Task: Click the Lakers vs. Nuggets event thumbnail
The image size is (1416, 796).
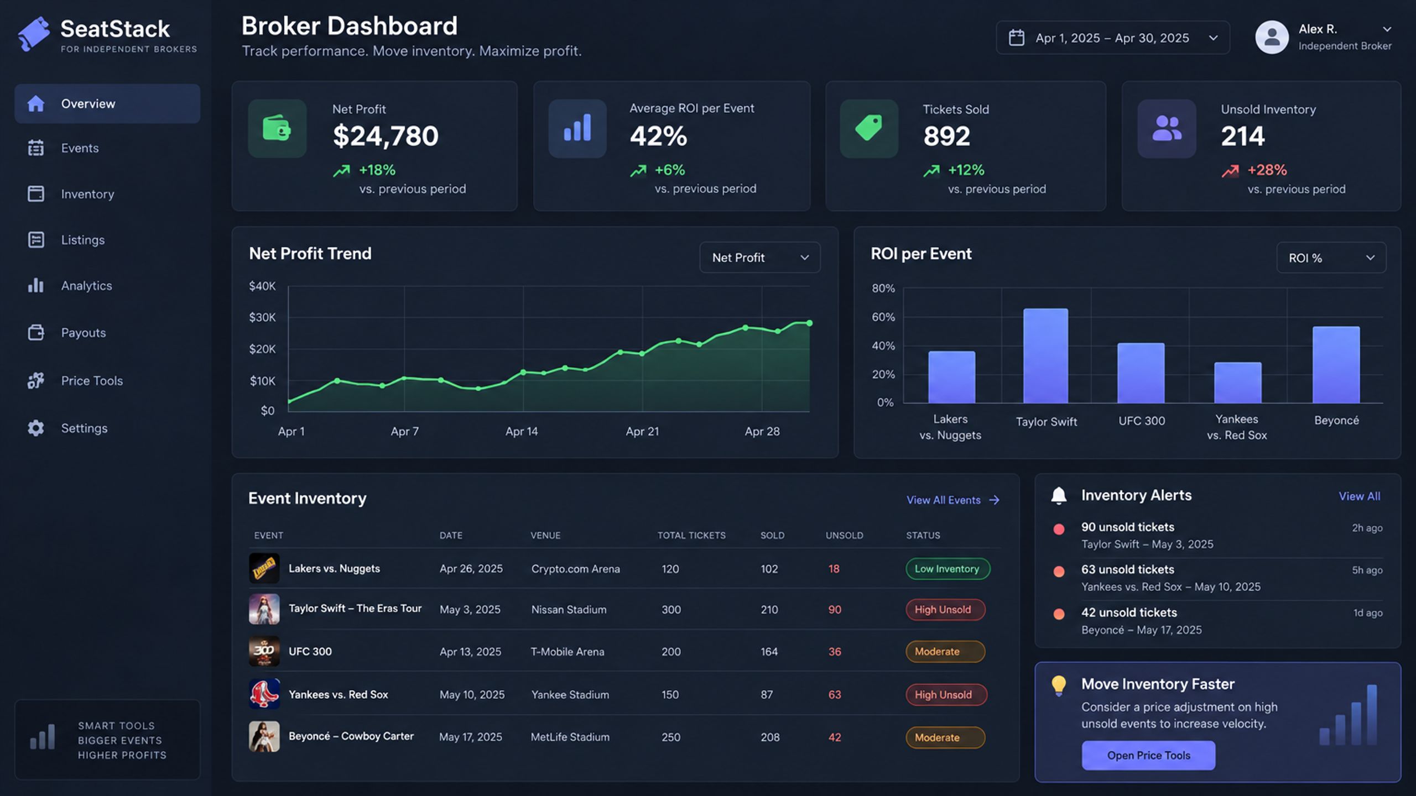Action: [x=264, y=568]
